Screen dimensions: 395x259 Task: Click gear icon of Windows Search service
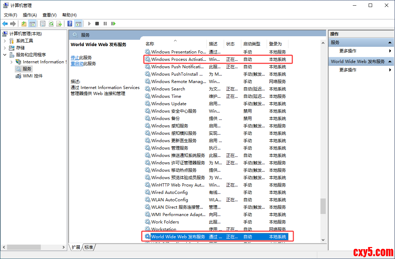coord(148,89)
